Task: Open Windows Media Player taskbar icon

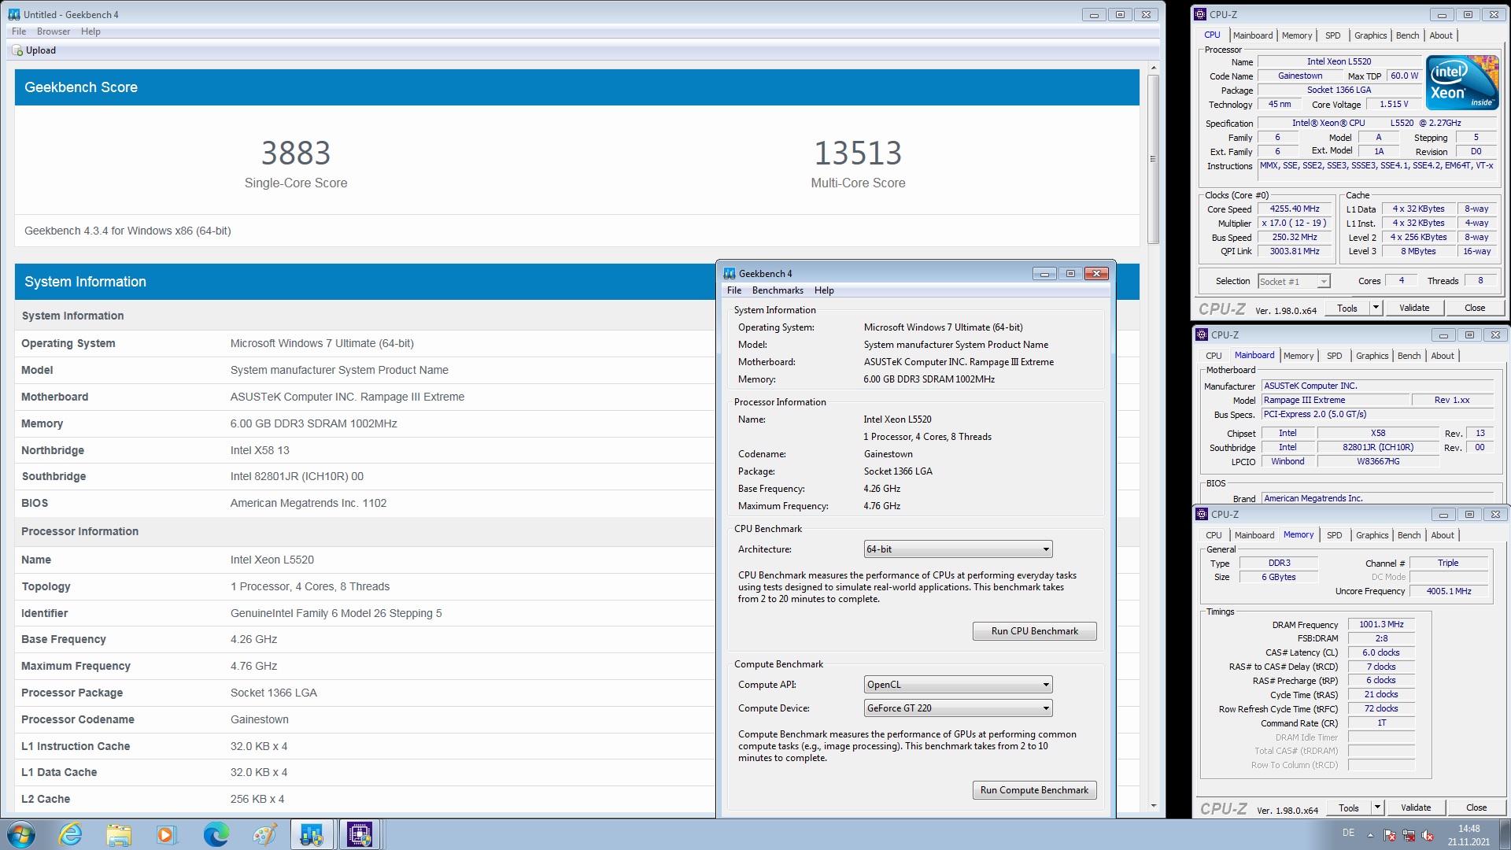Action: (x=166, y=834)
